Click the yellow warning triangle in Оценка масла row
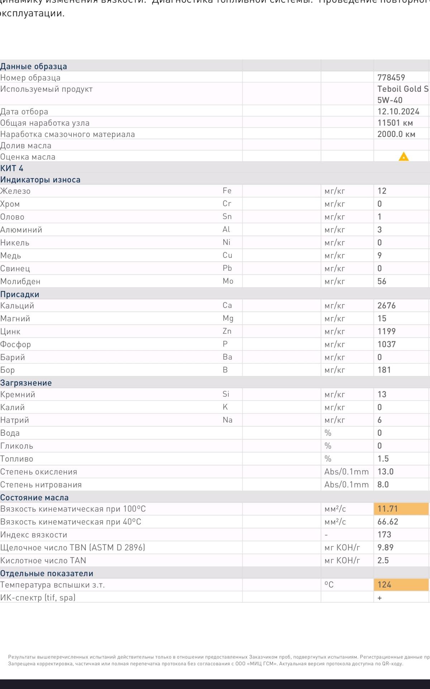The height and width of the screenshot is (689, 430). pos(403,156)
